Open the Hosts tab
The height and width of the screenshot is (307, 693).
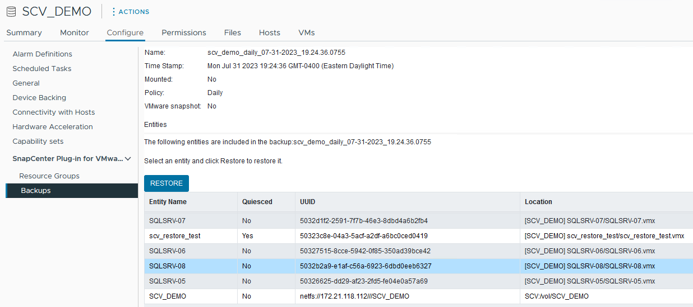[x=270, y=32]
